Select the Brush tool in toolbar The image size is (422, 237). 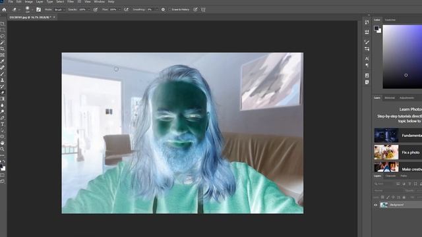click(3, 74)
